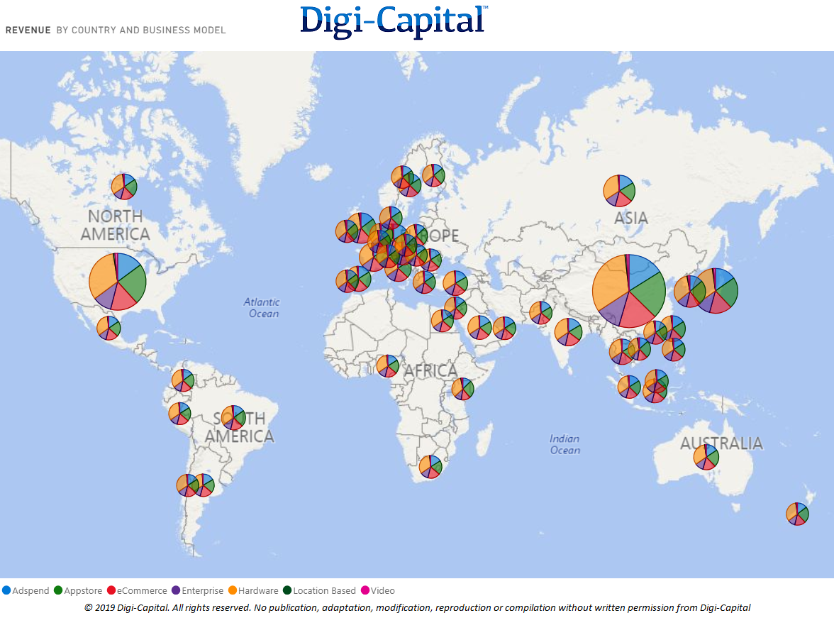
Task: Click the India pie chart
Action: click(568, 332)
